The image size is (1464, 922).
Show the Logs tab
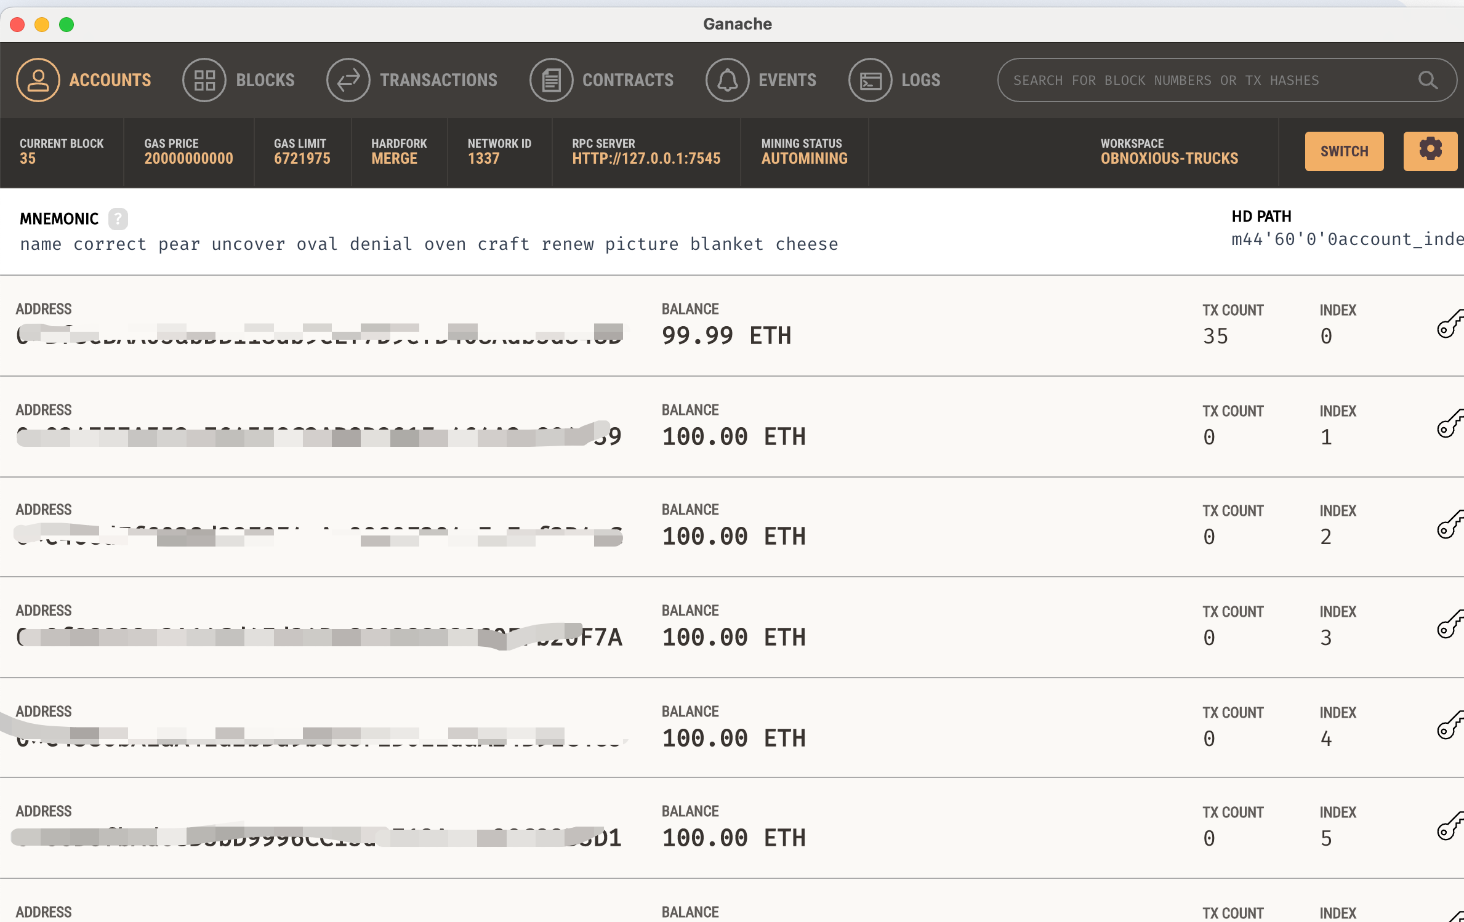click(x=895, y=80)
